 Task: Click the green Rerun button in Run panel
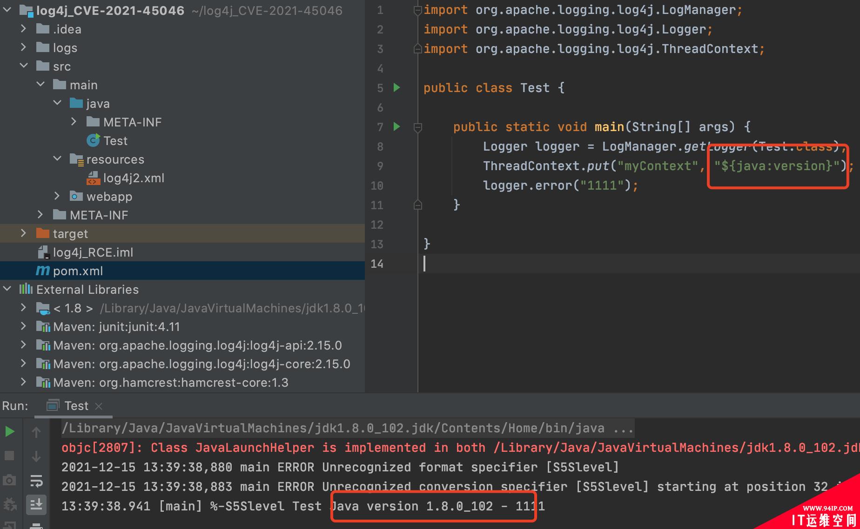click(9, 432)
